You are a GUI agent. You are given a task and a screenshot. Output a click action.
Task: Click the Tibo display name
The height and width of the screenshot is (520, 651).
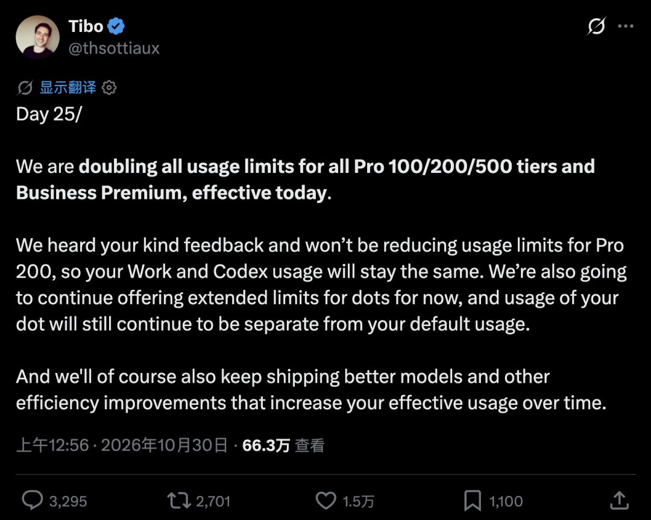(x=86, y=26)
